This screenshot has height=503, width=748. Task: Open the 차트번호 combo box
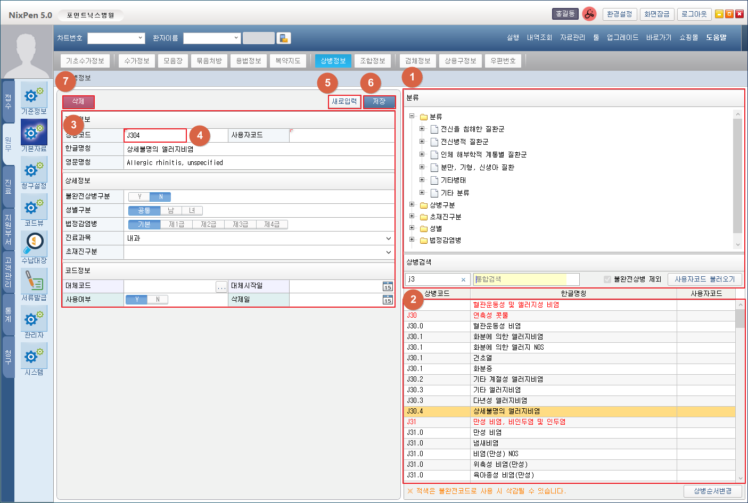pyautogui.click(x=116, y=38)
